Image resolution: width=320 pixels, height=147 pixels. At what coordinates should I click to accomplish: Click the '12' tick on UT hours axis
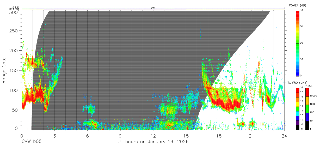tap(153, 135)
